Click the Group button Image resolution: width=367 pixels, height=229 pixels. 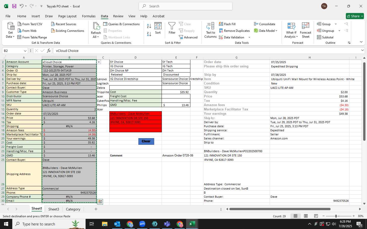(324, 24)
